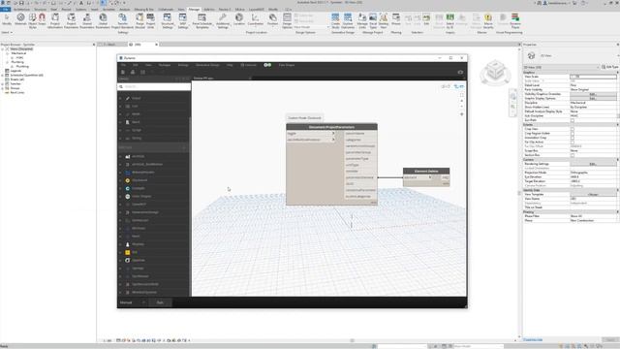
Task: Click the View Template None button
Action: [593, 194]
